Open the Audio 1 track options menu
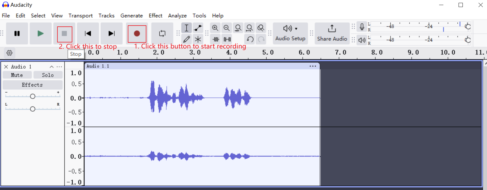The width and height of the screenshot is (487, 190). (x=59, y=67)
